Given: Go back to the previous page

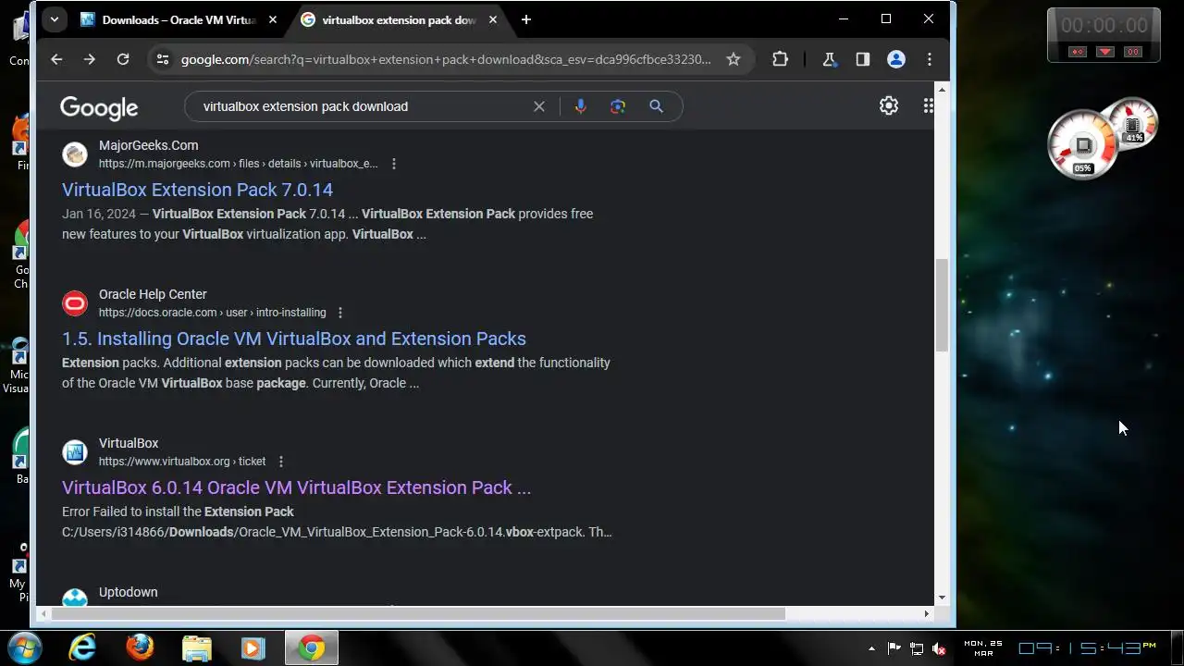Looking at the screenshot, I should [x=56, y=59].
